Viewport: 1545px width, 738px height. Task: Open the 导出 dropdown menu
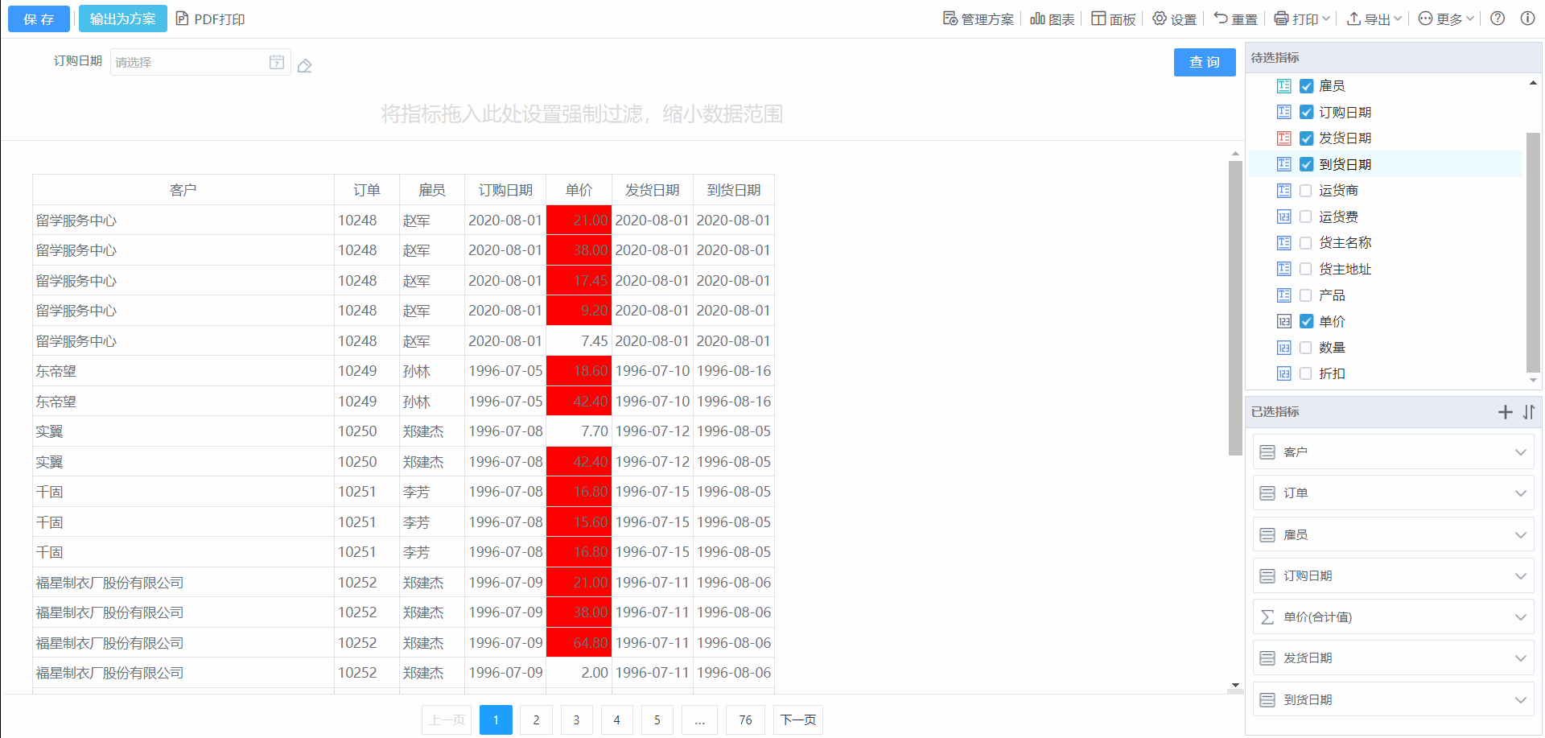point(1374,19)
